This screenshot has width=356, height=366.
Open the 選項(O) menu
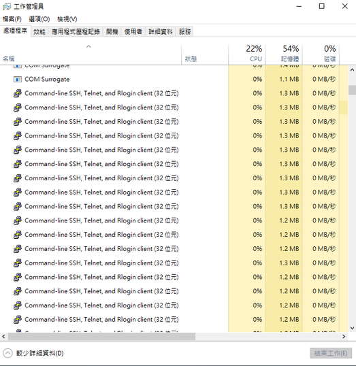[39, 19]
